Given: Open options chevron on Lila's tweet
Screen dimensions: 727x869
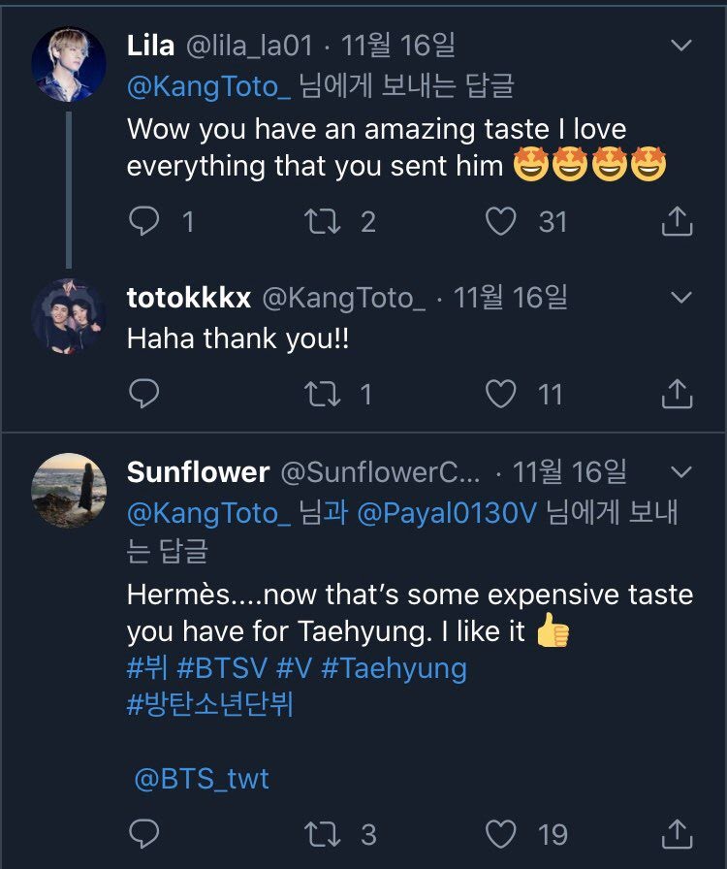Looking at the screenshot, I should point(681,46).
